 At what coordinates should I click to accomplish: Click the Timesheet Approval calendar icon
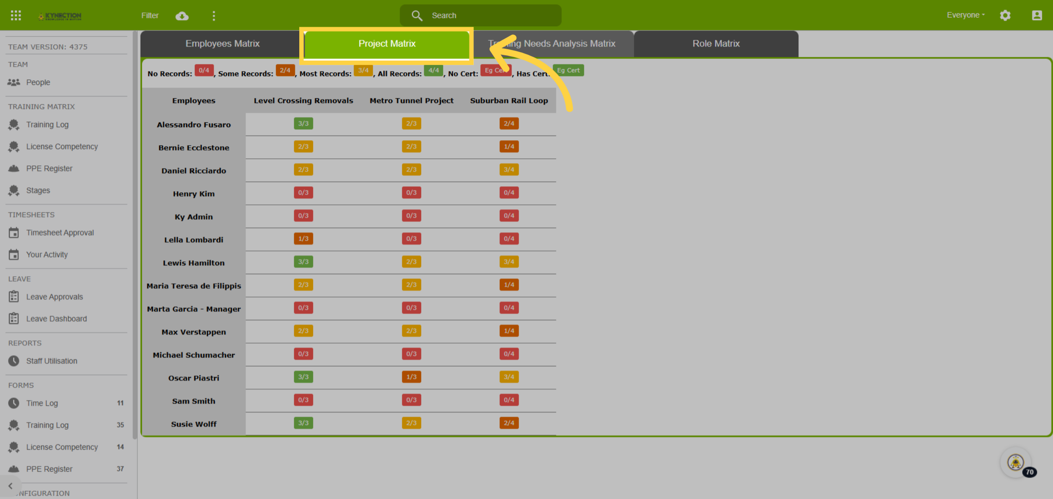[x=14, y=232]
